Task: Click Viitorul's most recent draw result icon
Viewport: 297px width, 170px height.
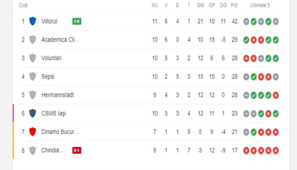Action: pyautogui.click(x=276, y=22)
